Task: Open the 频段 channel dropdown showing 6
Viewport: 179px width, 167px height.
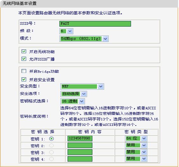Action: (x=66, y=31)
